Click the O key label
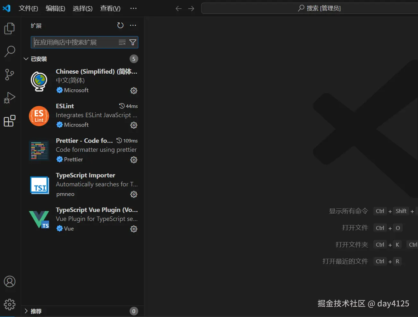The width and height of the screenshot is (418, 317). [x=398, y=228]
